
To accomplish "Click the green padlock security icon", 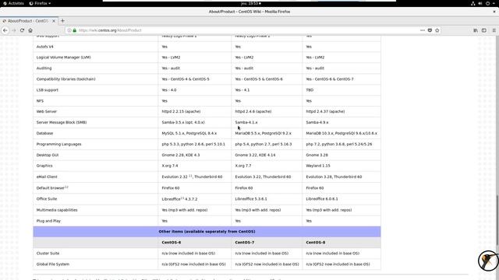I will 75,30.
